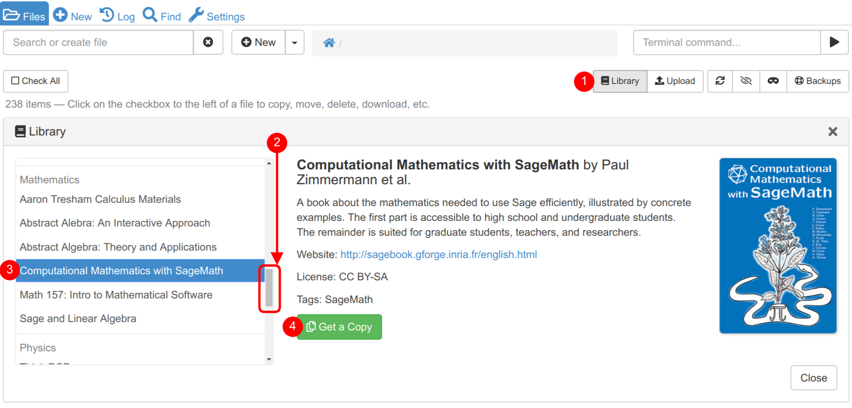Image resolution: width=852 pixels, height=408 pixels.
Task: Open the Upload files button
Action: (x=675, y=81)
